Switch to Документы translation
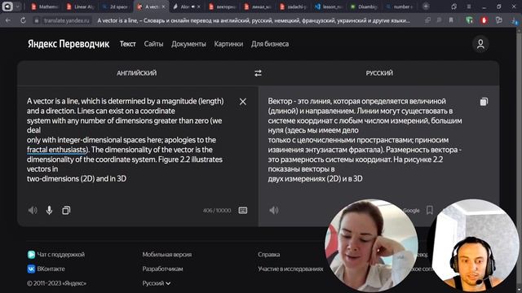Viewport: 522px width, 293px height. tap(188, 44)
